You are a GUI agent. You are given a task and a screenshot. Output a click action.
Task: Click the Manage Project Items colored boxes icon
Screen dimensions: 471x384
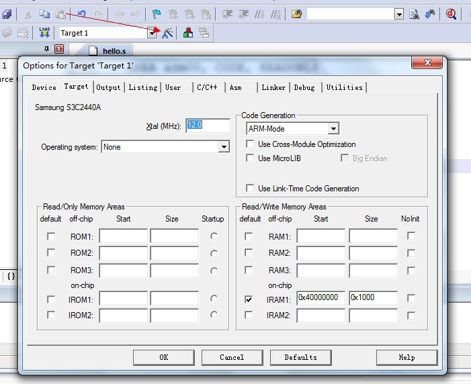pyautogui.click(x=188, y=33)
